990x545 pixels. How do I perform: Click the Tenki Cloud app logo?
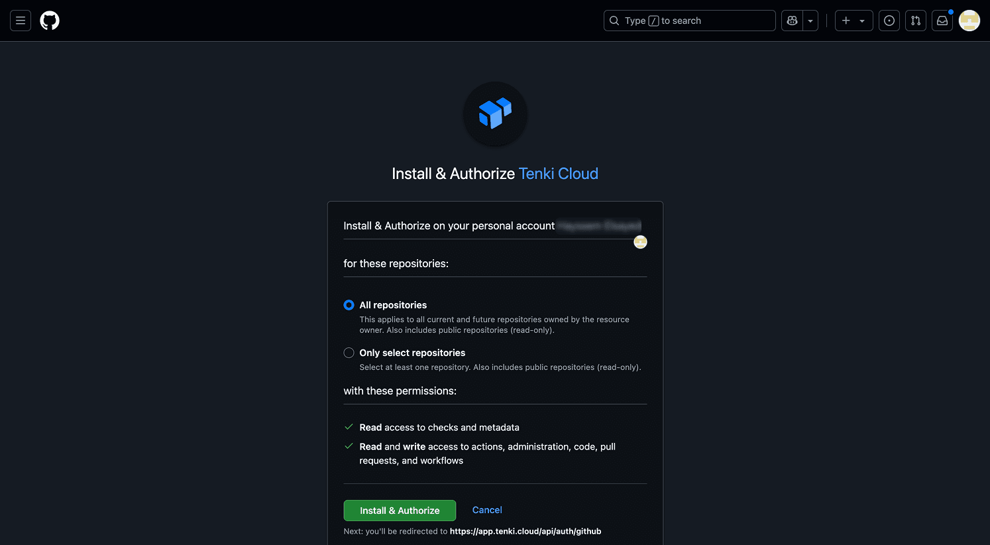pos(495,114)
